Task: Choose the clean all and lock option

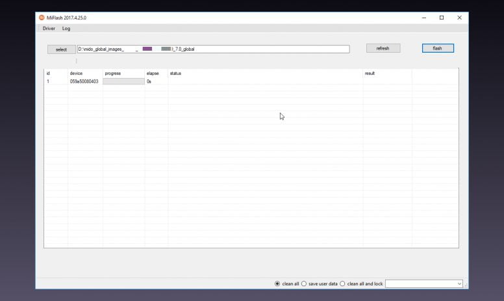Action: coord(361,283)
